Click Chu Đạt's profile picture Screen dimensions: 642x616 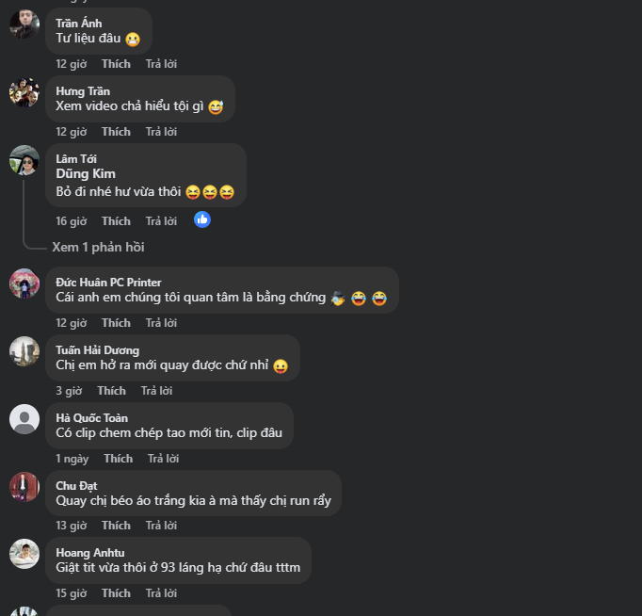pos(24,487)
